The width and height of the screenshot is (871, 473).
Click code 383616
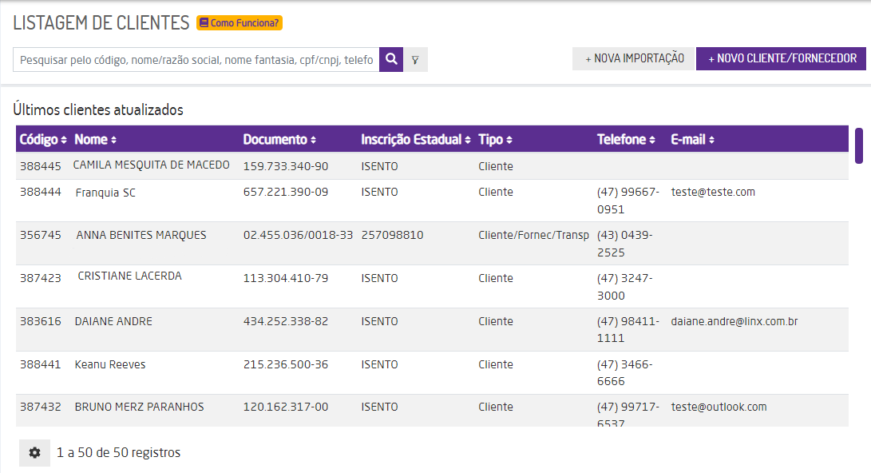point(41,321)
